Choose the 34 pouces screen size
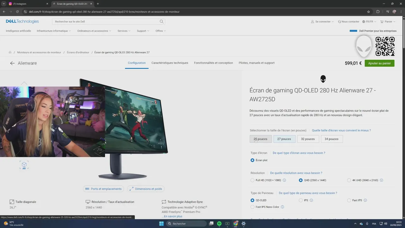Viewport: 405px width, 228px height. tap(332, 139)
